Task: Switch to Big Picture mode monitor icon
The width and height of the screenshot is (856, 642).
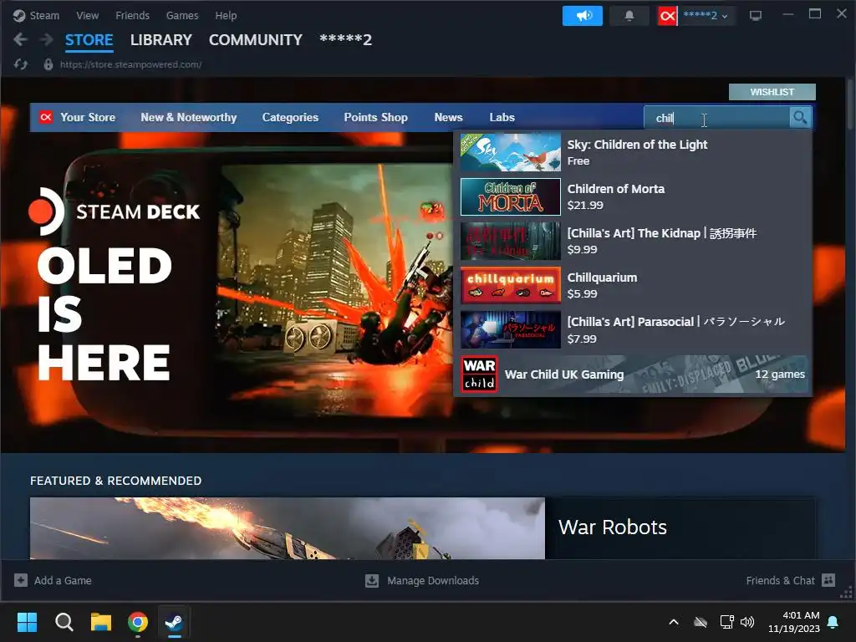Action: pyautogui.click(x=756, y=16)
